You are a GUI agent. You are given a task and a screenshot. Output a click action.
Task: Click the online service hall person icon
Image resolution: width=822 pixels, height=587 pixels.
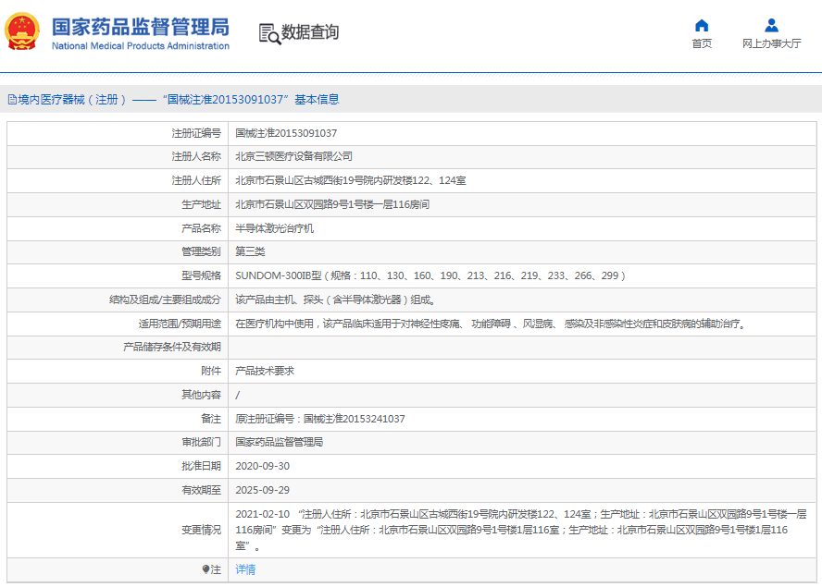[771, 25]
